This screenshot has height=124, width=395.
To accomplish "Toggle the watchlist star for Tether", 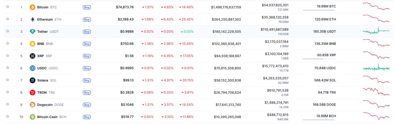I will 8,31.
